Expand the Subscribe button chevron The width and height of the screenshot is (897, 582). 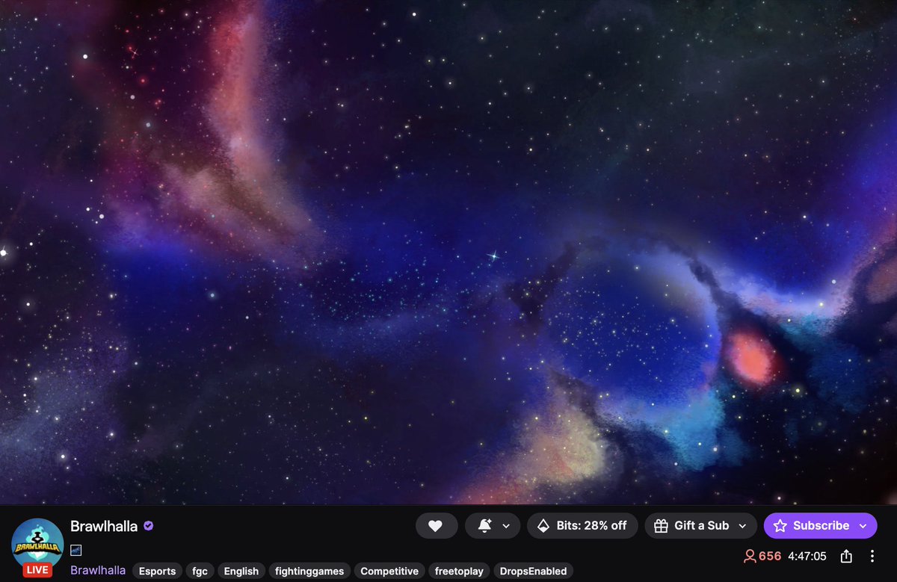tap(863, 526)
